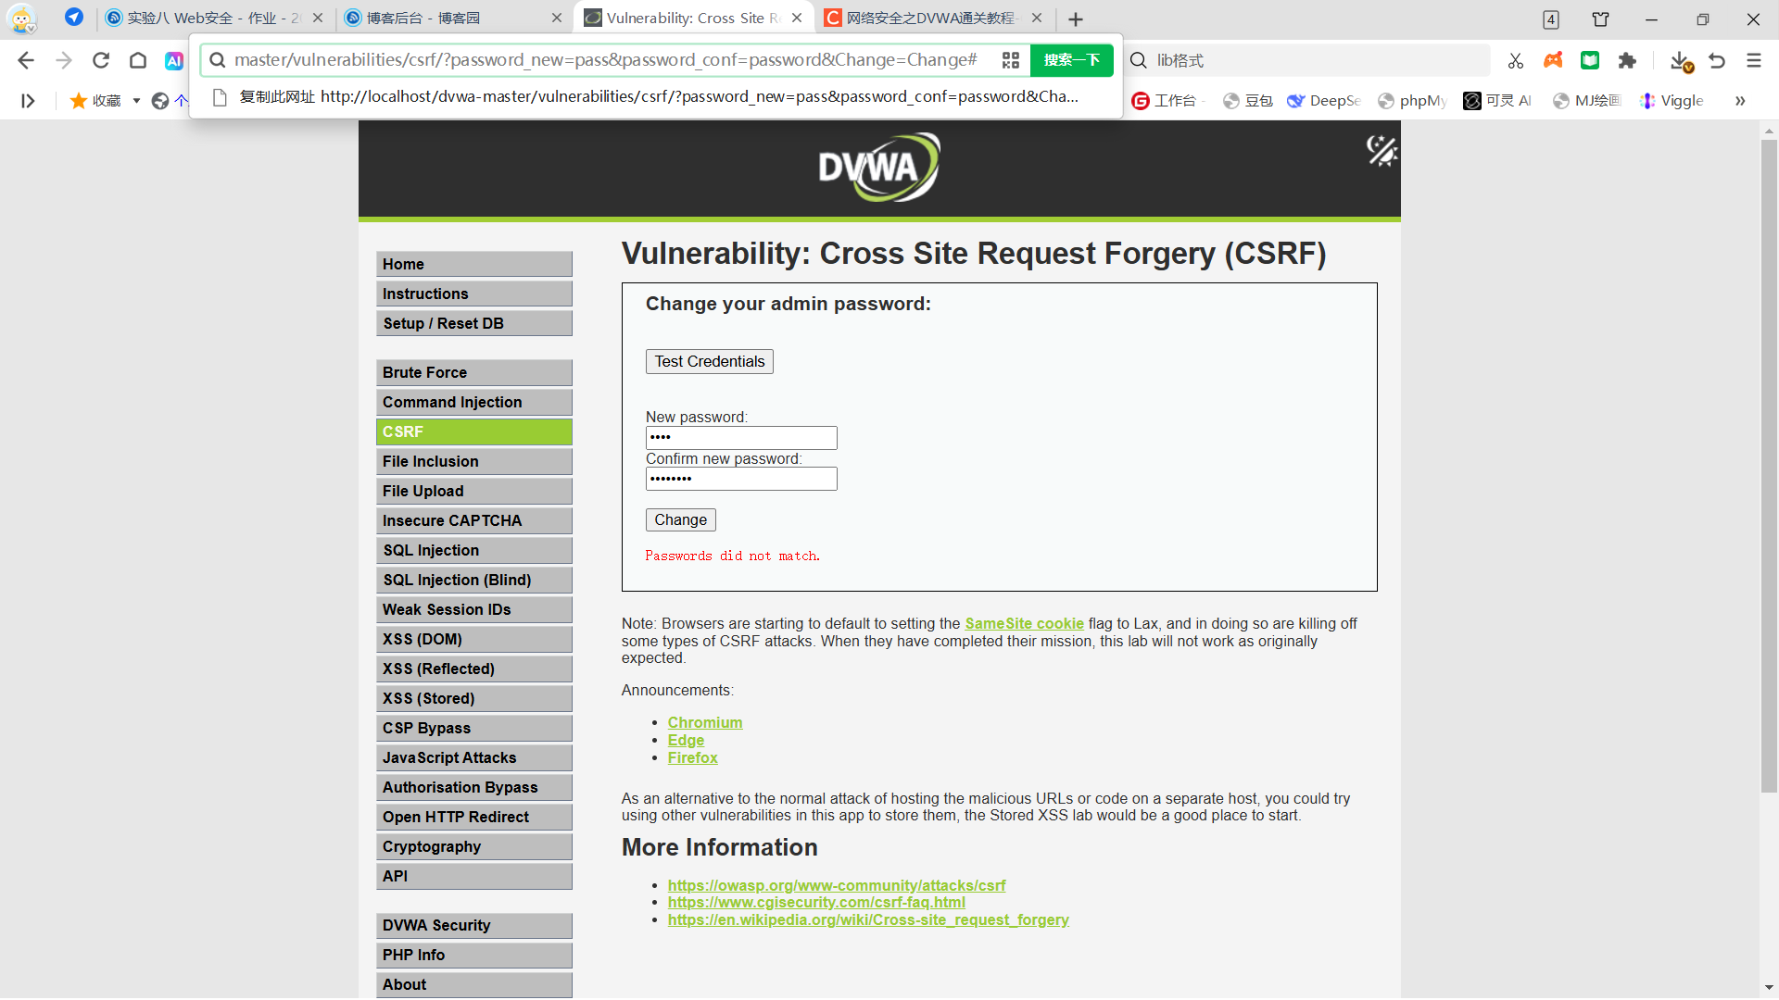Toggle DVWA theme icon in header
Viewport: 1779px width, 1000px height.
coord(1381,150)
